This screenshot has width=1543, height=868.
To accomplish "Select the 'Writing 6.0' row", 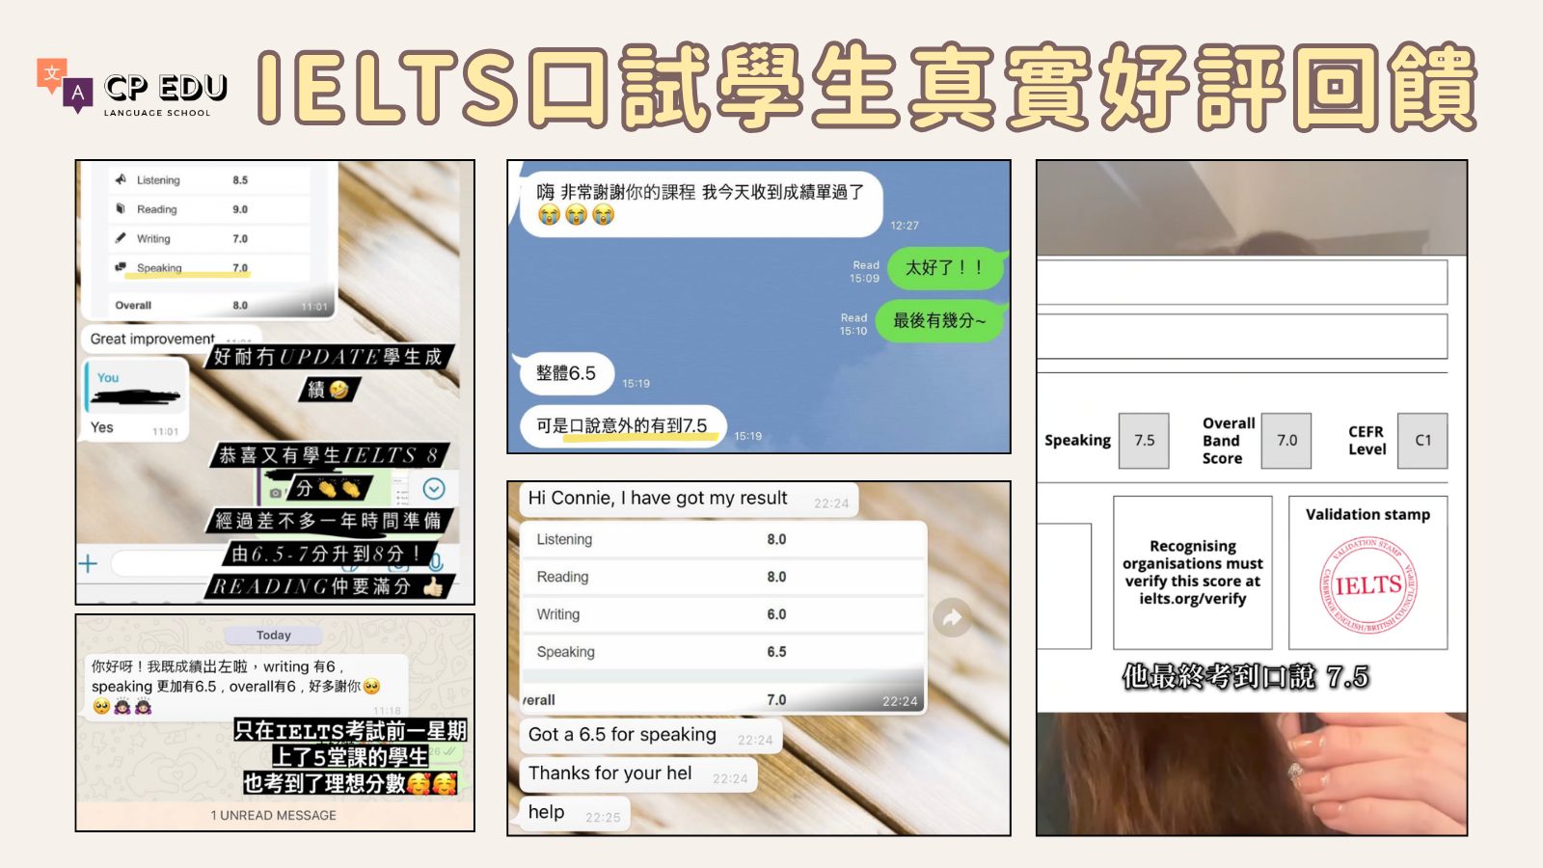I will (723, 614).
